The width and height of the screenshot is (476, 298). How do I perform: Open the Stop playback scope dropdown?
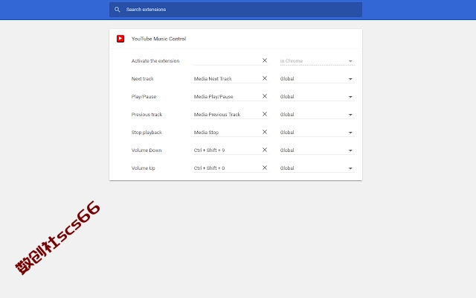318,133
